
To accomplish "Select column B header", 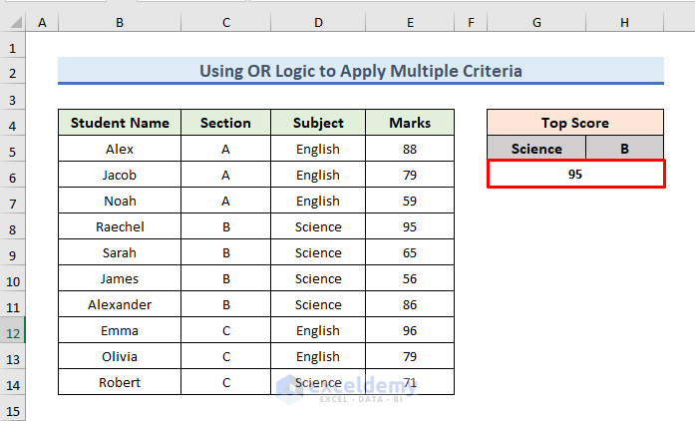I will tap(120, 21).
